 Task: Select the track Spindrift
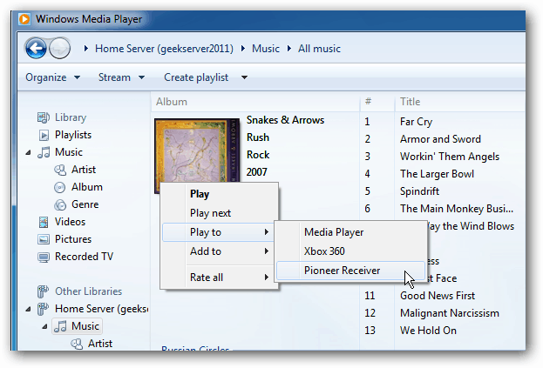419,191
